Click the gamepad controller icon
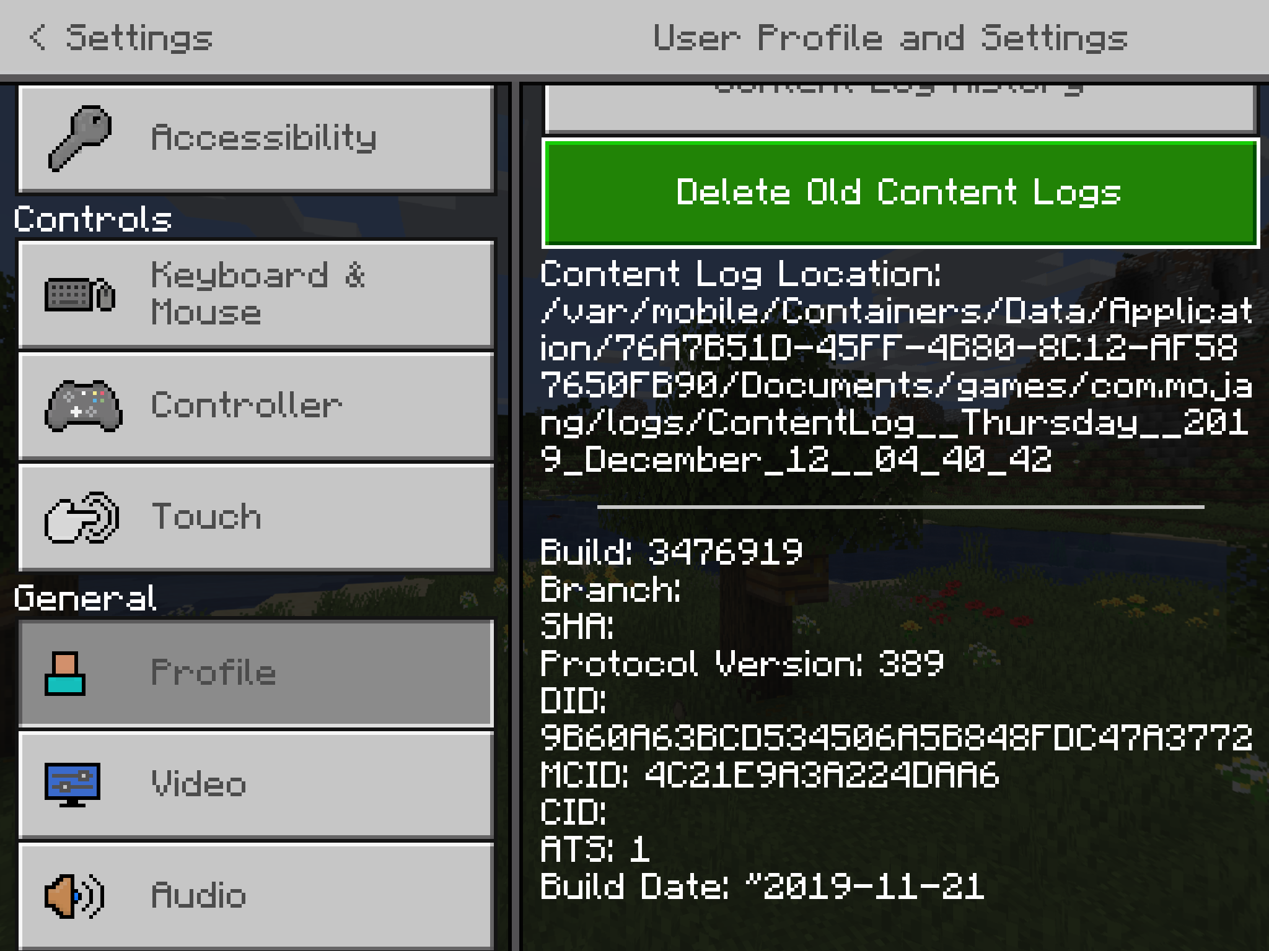Viewport: 1269px width, 951px height. click(x=83, y=406)
